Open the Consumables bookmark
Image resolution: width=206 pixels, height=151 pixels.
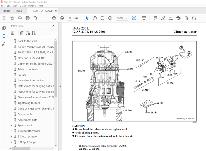[x=26, y=114]
